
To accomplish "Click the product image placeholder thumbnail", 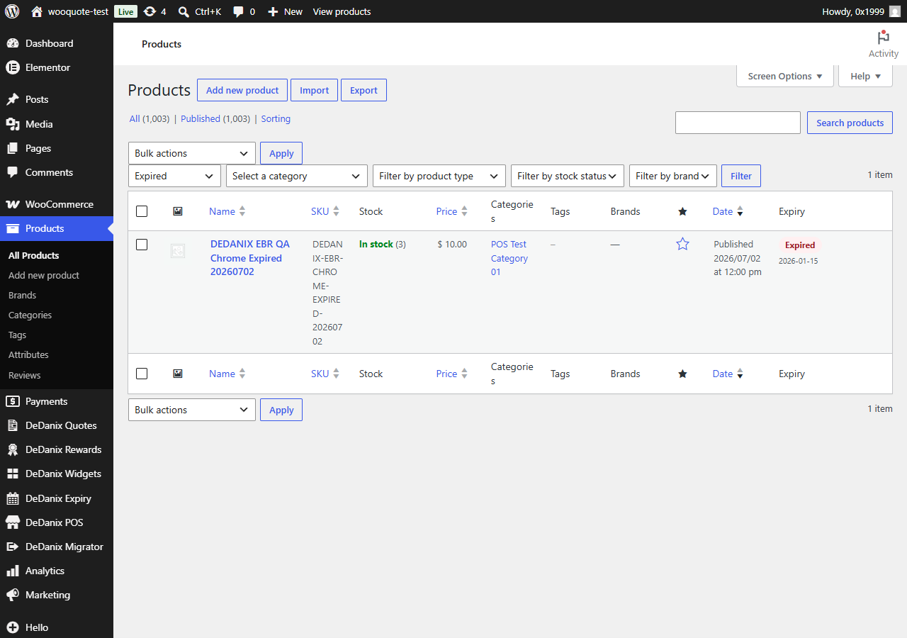I will pos(178,251).
